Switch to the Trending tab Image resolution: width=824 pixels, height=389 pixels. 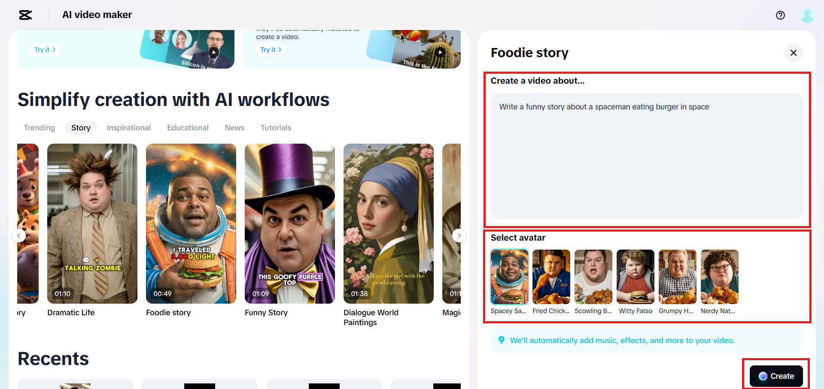tap(40, 128)
